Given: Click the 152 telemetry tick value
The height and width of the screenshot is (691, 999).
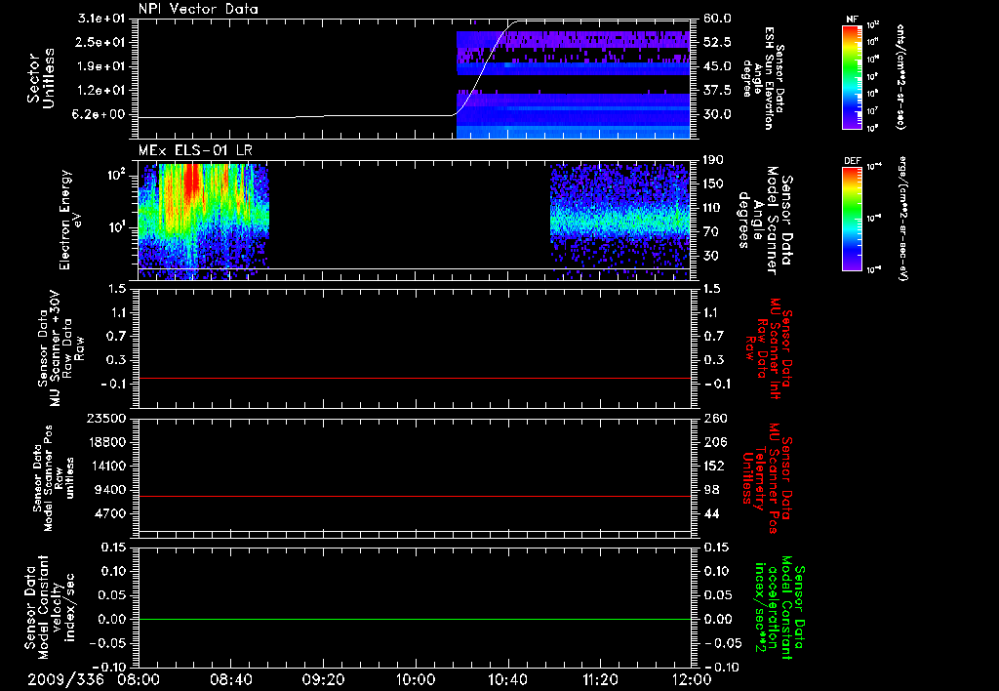Looking at the screenshot, I should 713,466.
